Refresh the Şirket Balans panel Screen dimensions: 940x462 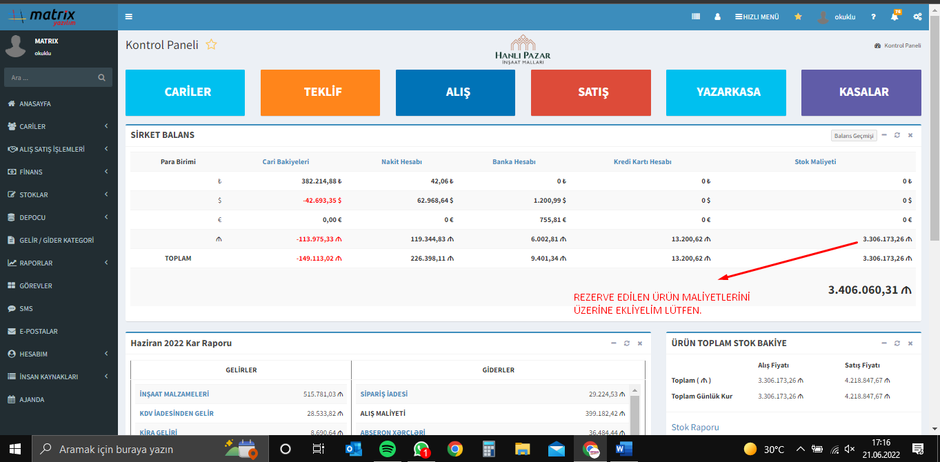[x=897, y=135]
